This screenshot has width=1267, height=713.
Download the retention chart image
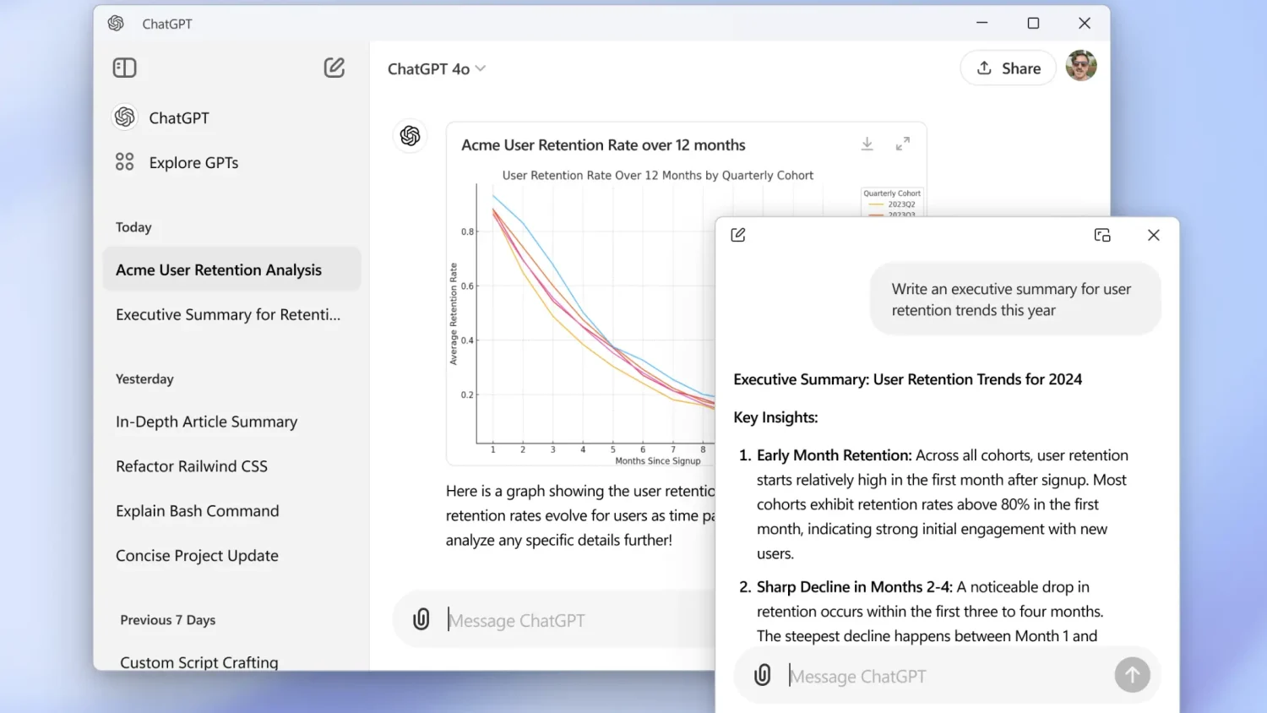867,144
